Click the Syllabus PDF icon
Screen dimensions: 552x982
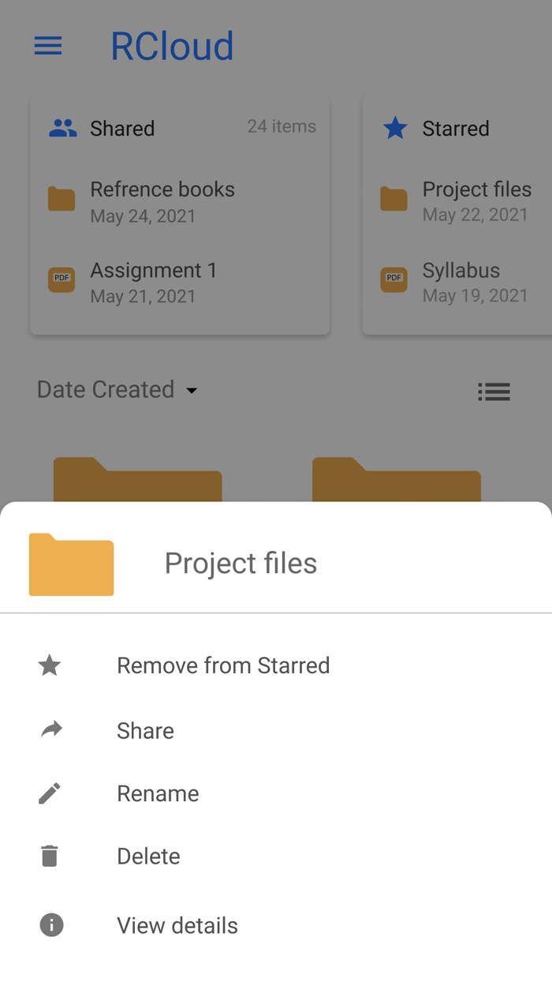pos(393,279)
